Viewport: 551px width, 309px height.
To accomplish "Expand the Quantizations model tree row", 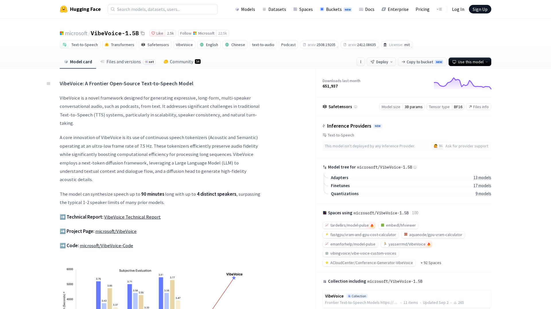I will pos(411,194).
